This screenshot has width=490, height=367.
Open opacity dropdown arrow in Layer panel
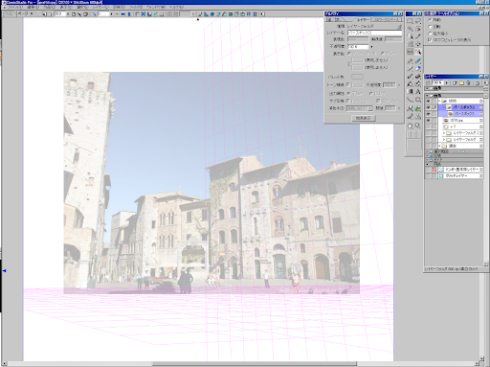447,83
